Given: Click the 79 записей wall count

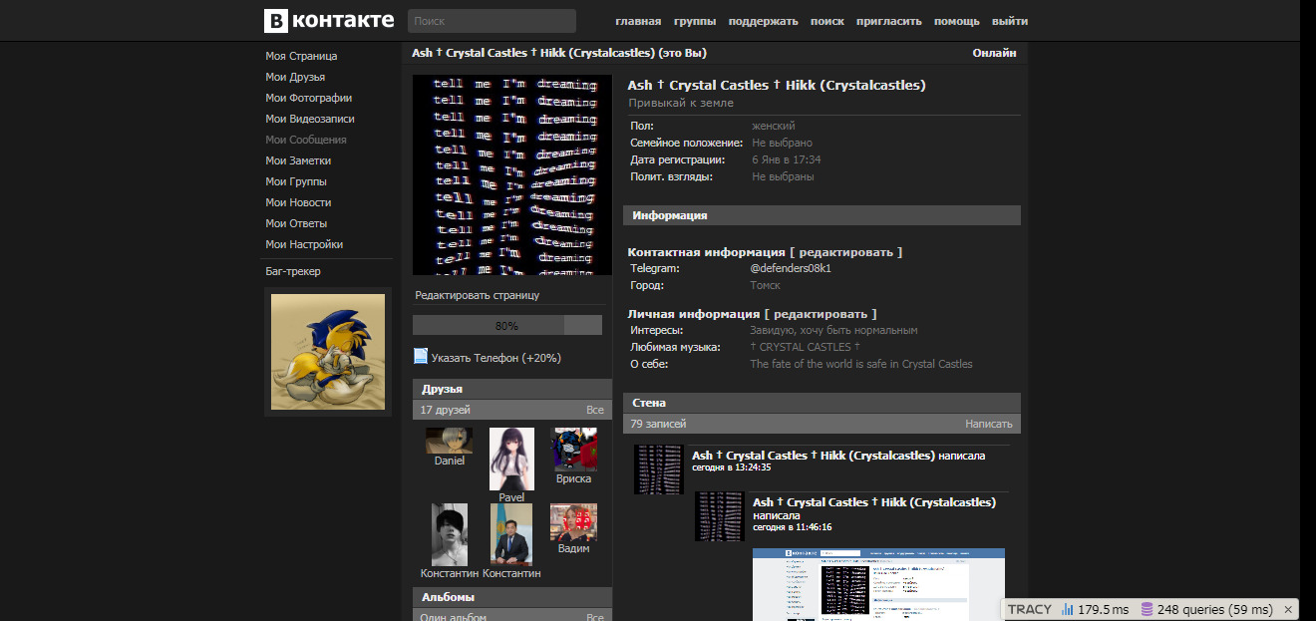Looking at the screenshot, I should (x=658, y=424).
